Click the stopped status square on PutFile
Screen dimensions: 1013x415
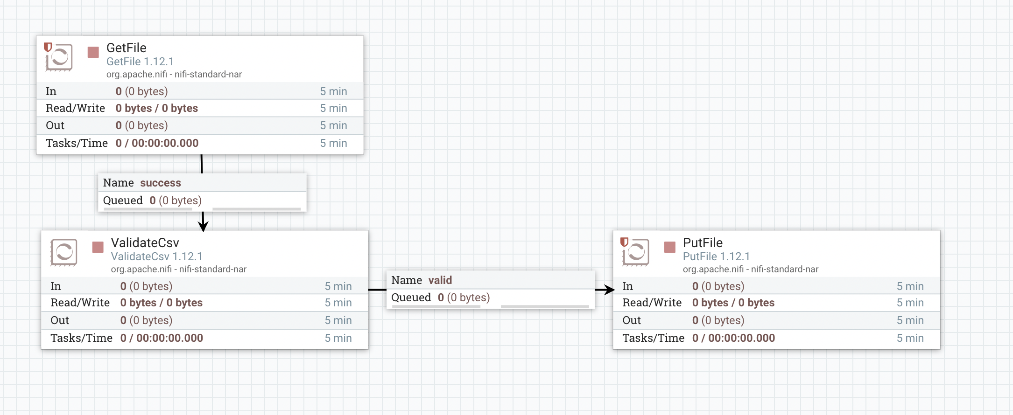coord(670,247)
